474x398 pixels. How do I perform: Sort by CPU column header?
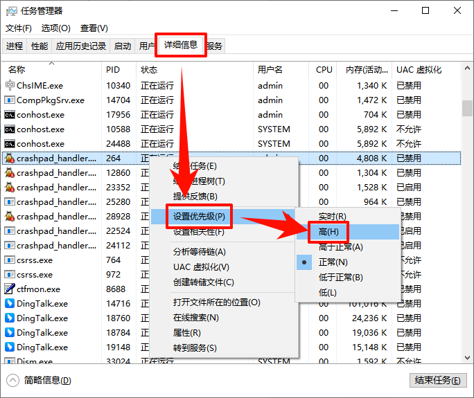[x=323, y=69]
